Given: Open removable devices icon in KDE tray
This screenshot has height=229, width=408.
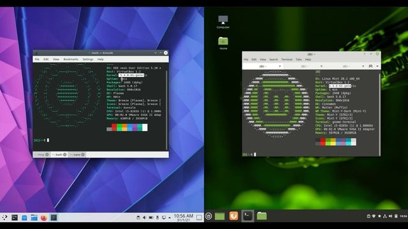Looking at the screenshot, I should [x=157, y=218].
